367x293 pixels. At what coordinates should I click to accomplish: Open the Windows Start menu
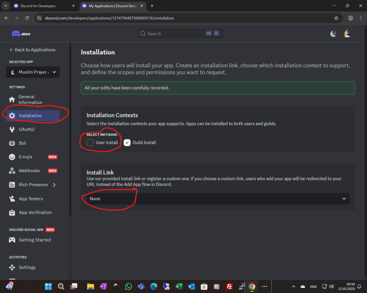48,287
